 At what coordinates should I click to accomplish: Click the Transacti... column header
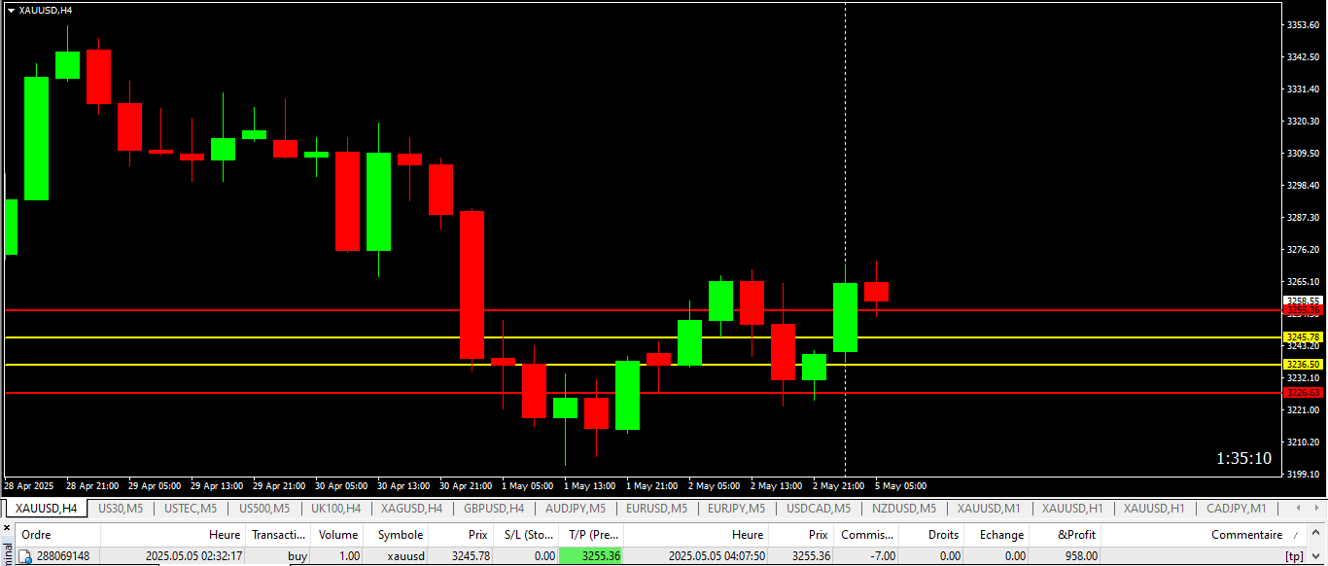[x=279, y=535]
